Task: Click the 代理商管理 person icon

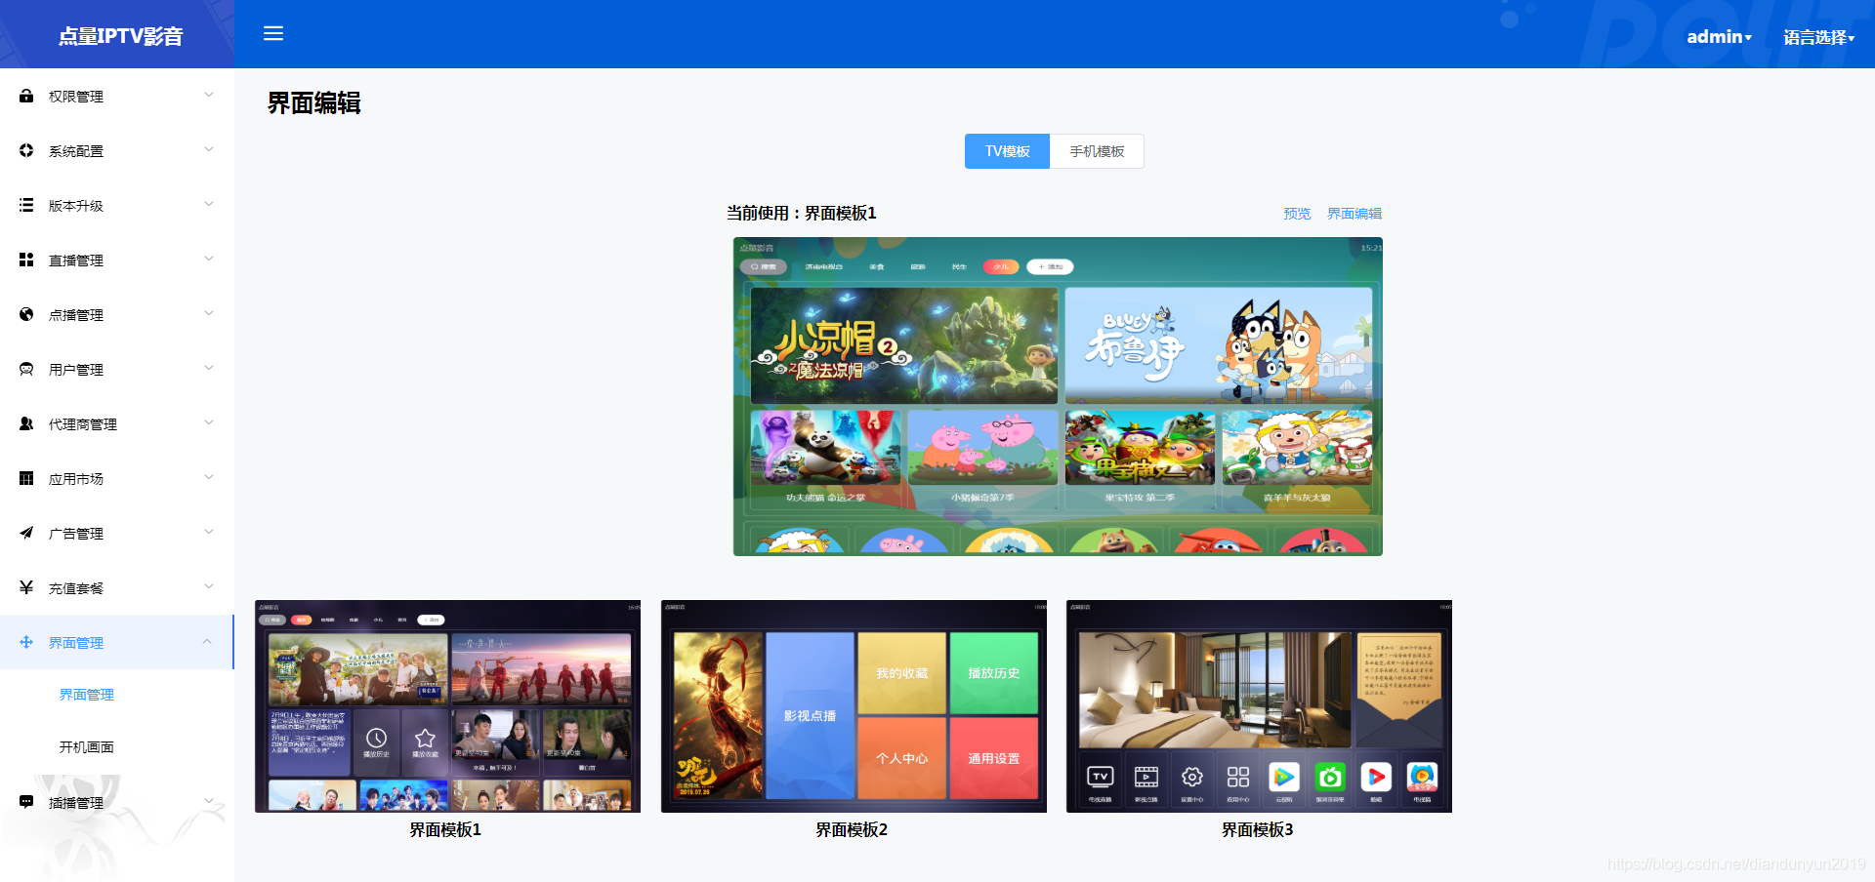Action: pos(26,423)
